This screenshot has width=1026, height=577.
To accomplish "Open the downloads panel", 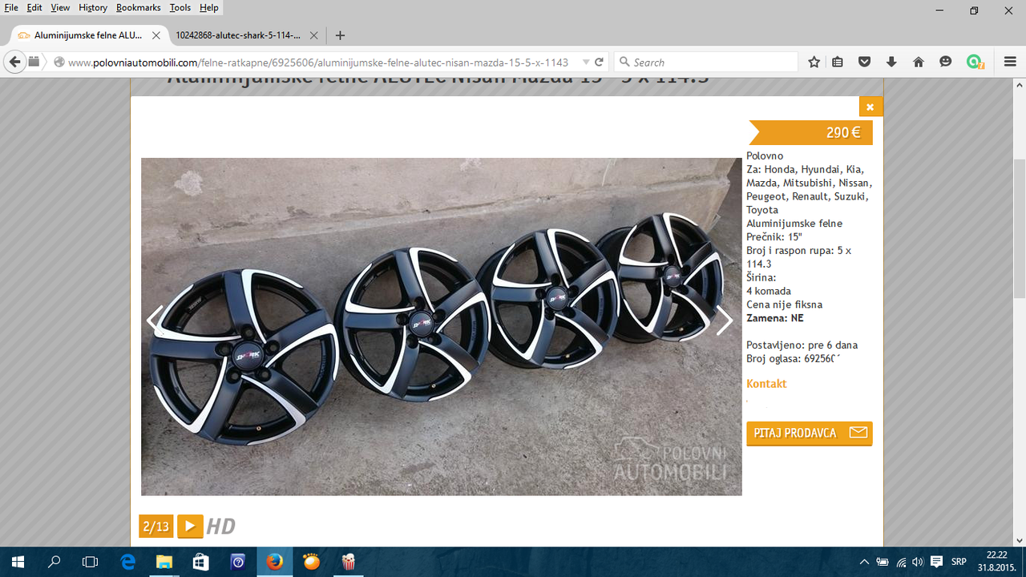I will [x=890, y=62].
